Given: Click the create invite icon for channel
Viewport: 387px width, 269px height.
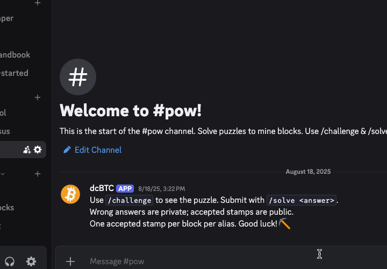Looking at the screenshot, I should click(27, 150).
